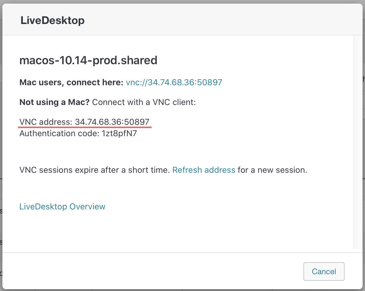Click the "Mac users, connect here:" label
Screen dimensions: 365x291
tap(71, 82)
